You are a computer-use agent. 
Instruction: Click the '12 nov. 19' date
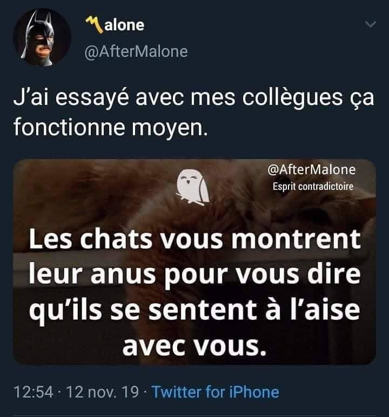click(x=102, y=392)
